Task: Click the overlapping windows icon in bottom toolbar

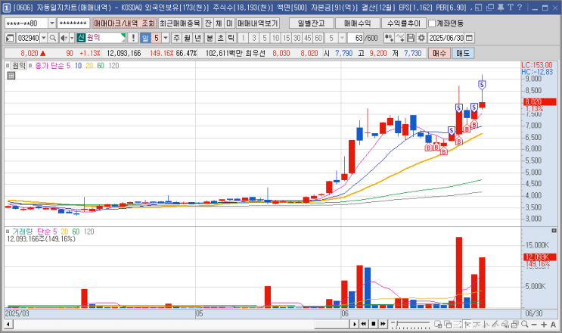Action: click(448, 324)
